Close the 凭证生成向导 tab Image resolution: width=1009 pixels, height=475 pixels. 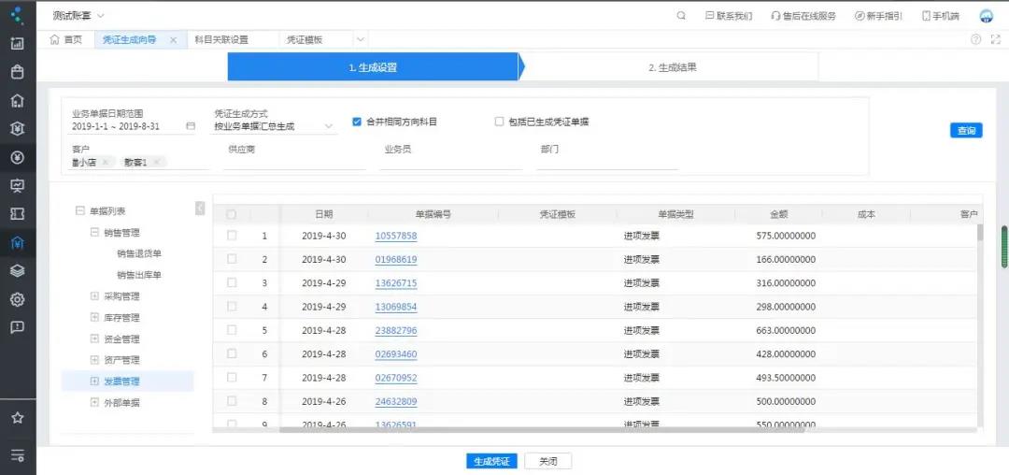[x=173, y=40]
